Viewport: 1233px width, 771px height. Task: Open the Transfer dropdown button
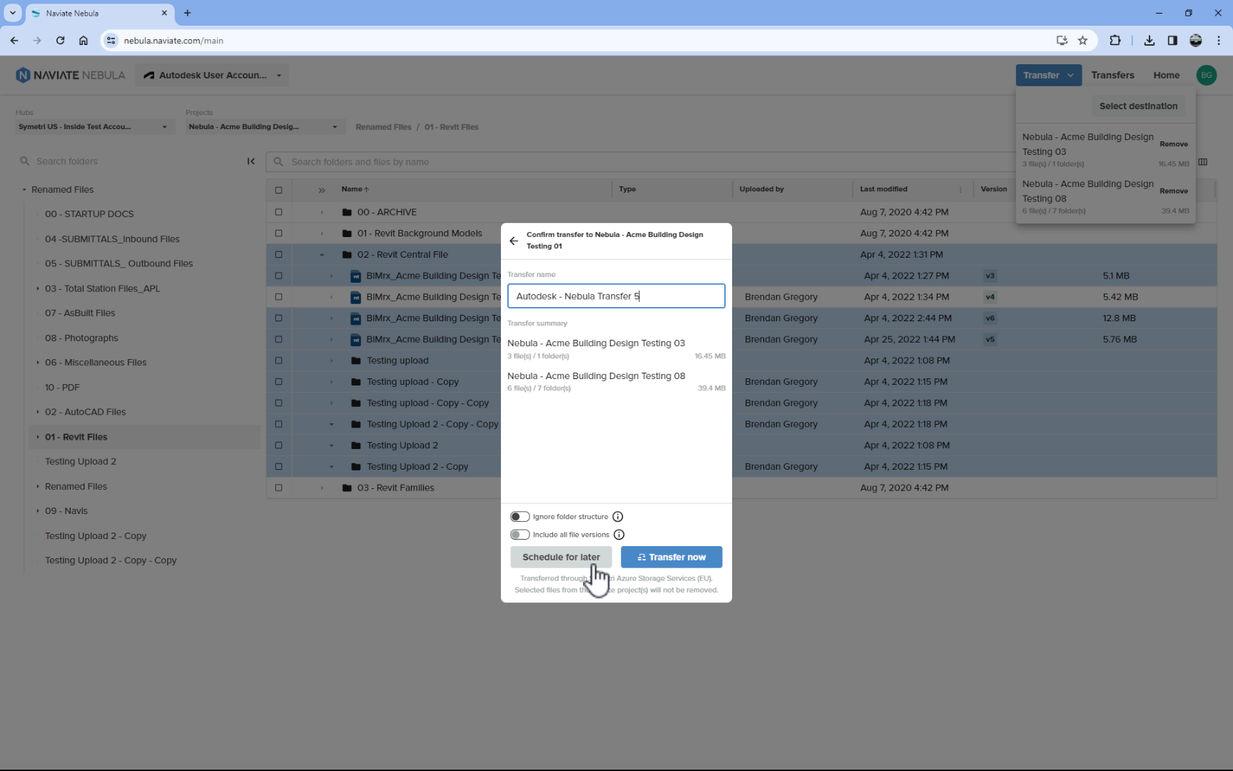1048,75
